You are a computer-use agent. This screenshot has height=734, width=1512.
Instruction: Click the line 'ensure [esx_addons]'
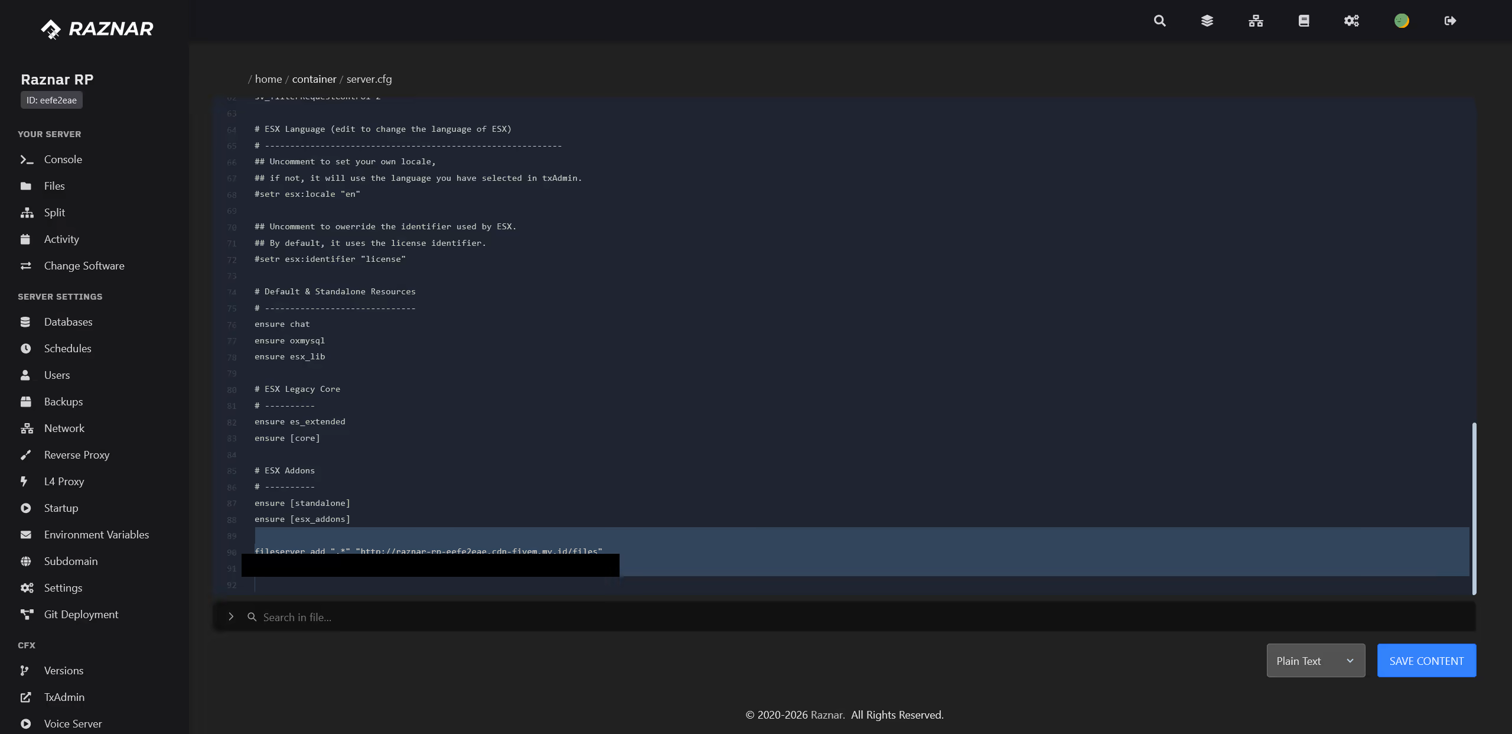coord(302,519)
